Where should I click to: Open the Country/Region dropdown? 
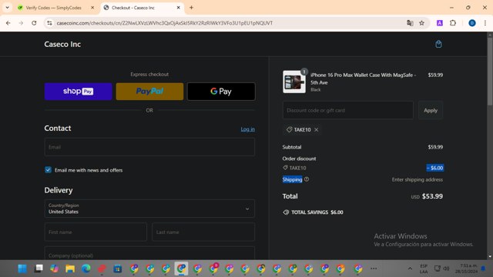tap(149, 209)
